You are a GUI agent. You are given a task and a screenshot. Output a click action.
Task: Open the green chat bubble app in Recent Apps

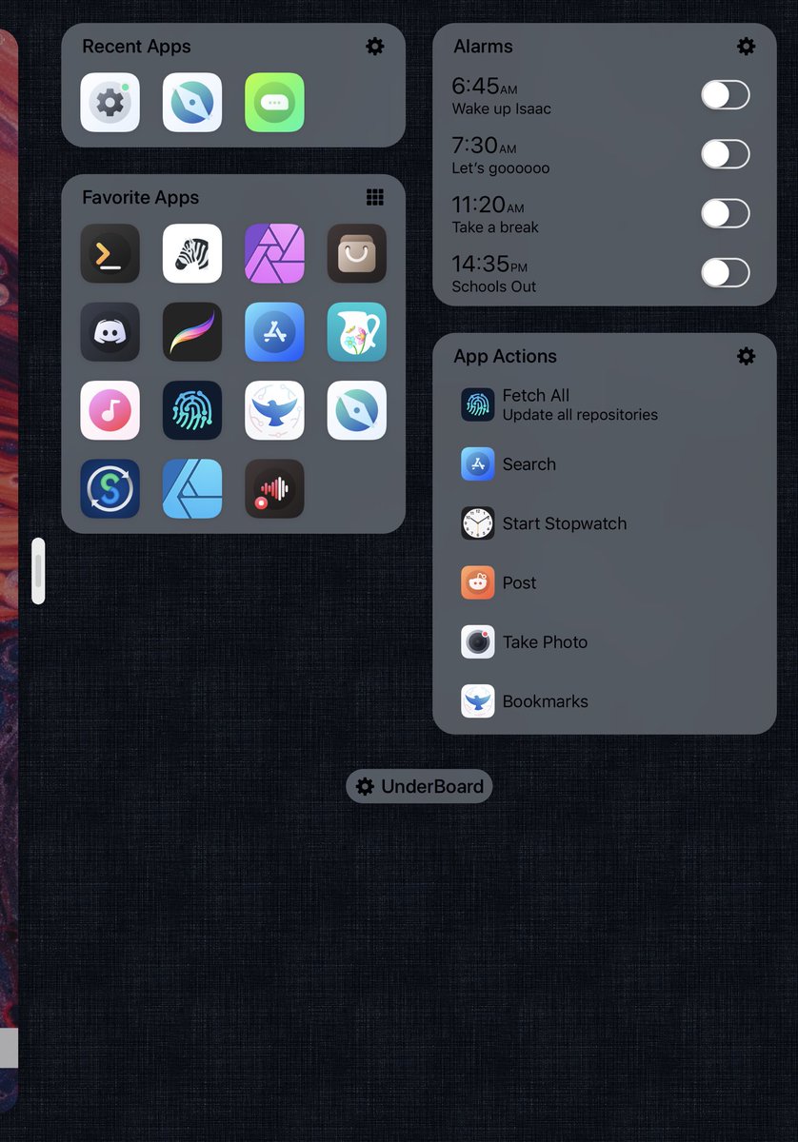click(274, 103)
